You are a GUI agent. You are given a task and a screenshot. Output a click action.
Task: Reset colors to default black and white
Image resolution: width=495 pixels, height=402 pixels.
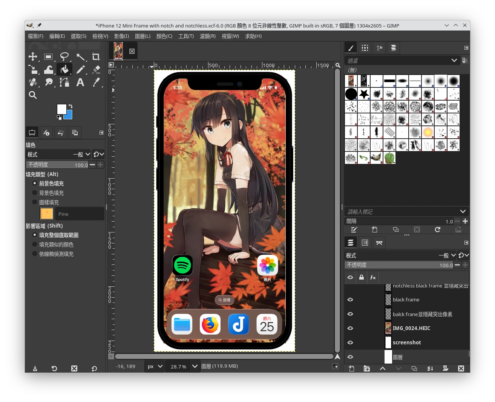click(x=59, y=118)
